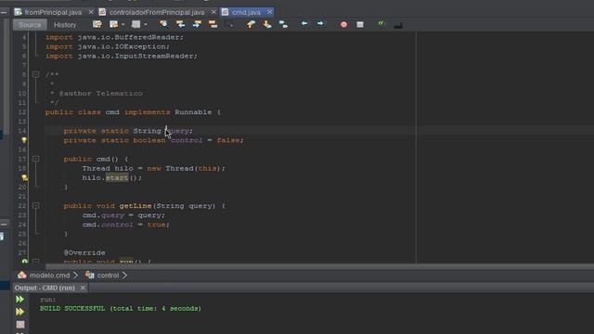The width and height of the screenshot is (594, 334).
Task: Toggle Rectangular Selection icon
Action: [229, 25]
